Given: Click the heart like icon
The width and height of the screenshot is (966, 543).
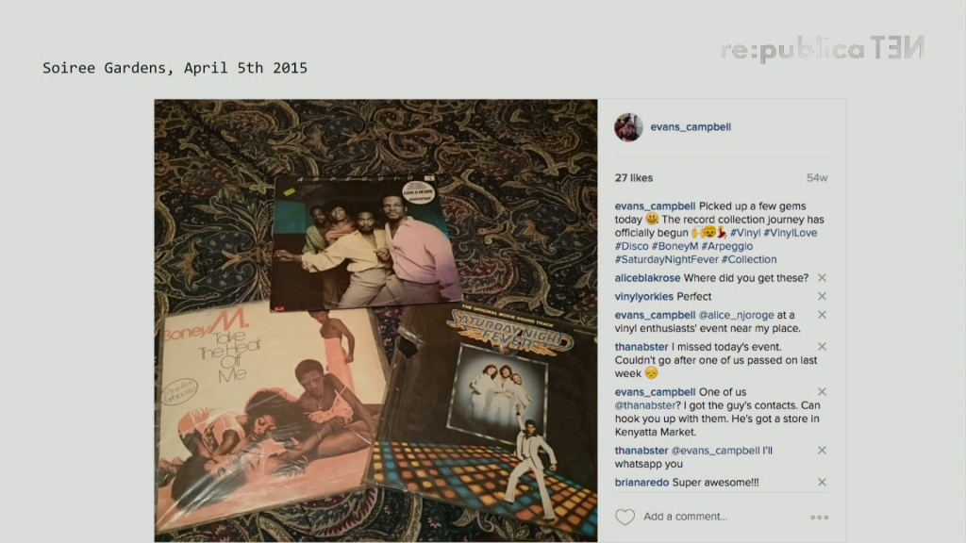Looking at the screenshot, I should point(625,518).
